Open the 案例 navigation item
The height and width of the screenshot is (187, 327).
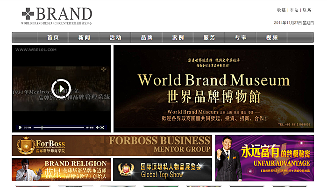pyautogui.click(x=178, y=37)
